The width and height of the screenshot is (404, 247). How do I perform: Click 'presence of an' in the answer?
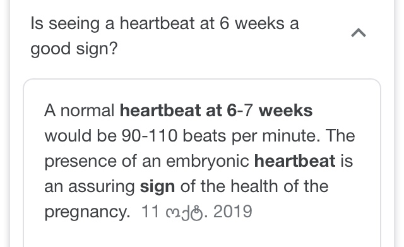[103, 162]
